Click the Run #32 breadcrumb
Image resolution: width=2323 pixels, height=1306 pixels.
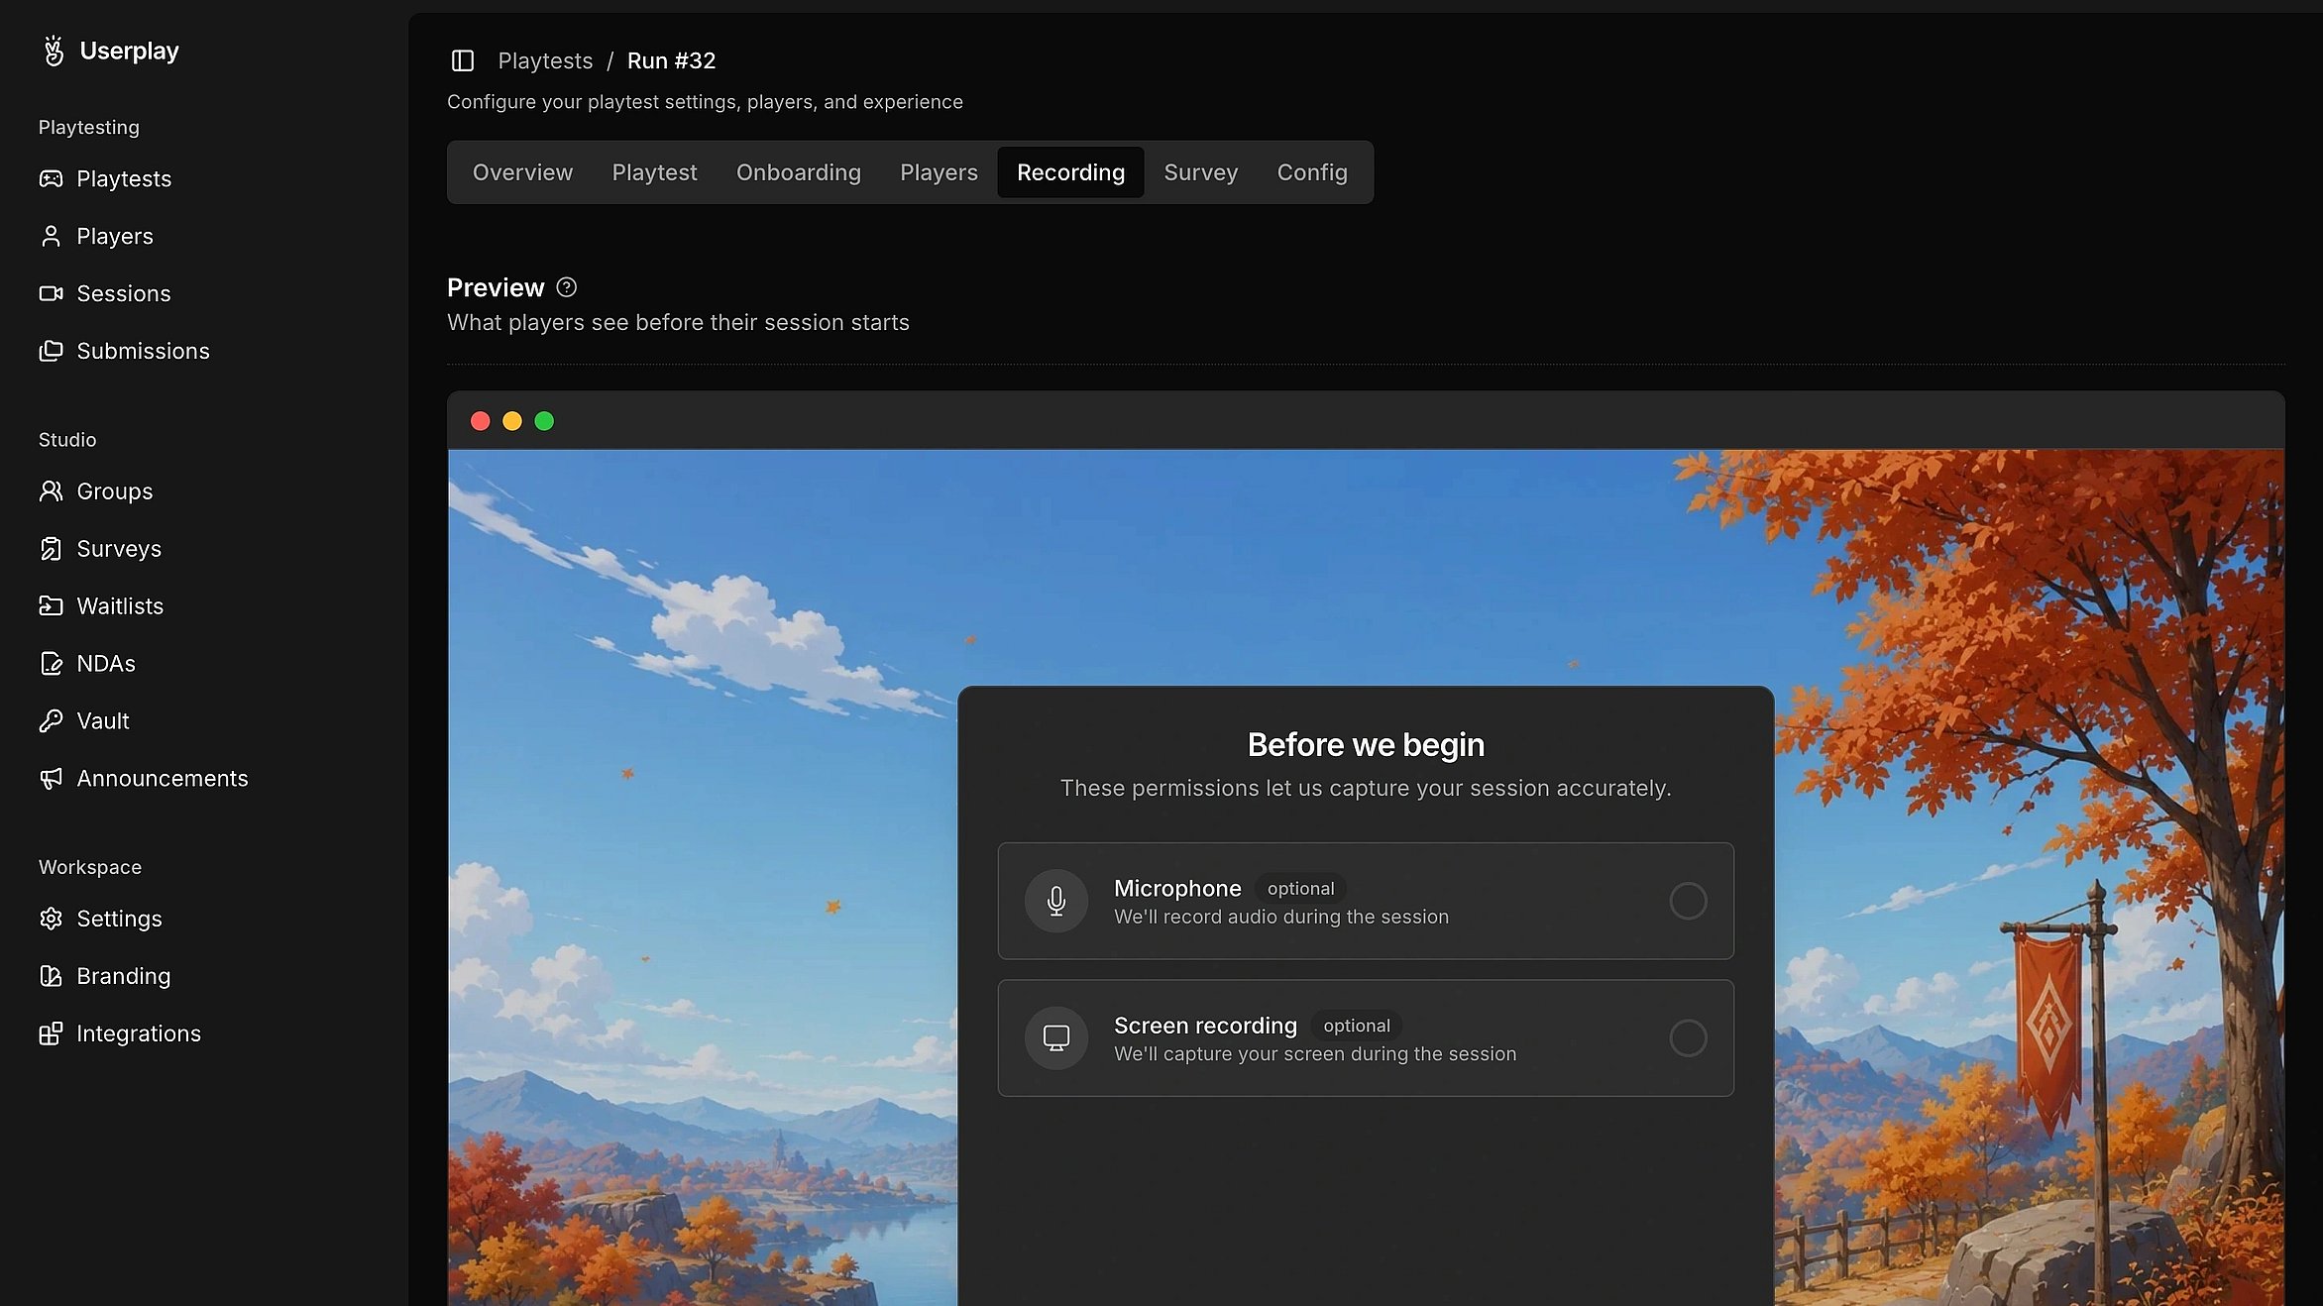click(671, 60)
